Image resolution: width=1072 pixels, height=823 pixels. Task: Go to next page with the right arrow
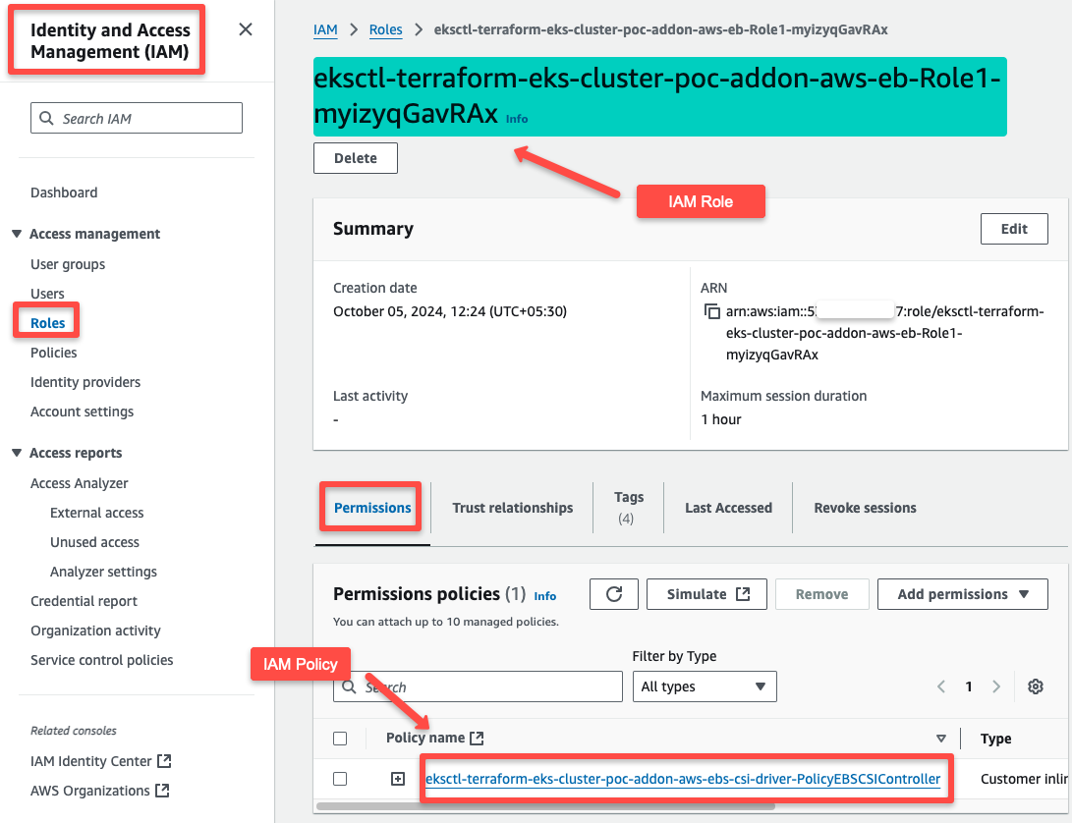(x=995, y=686)
